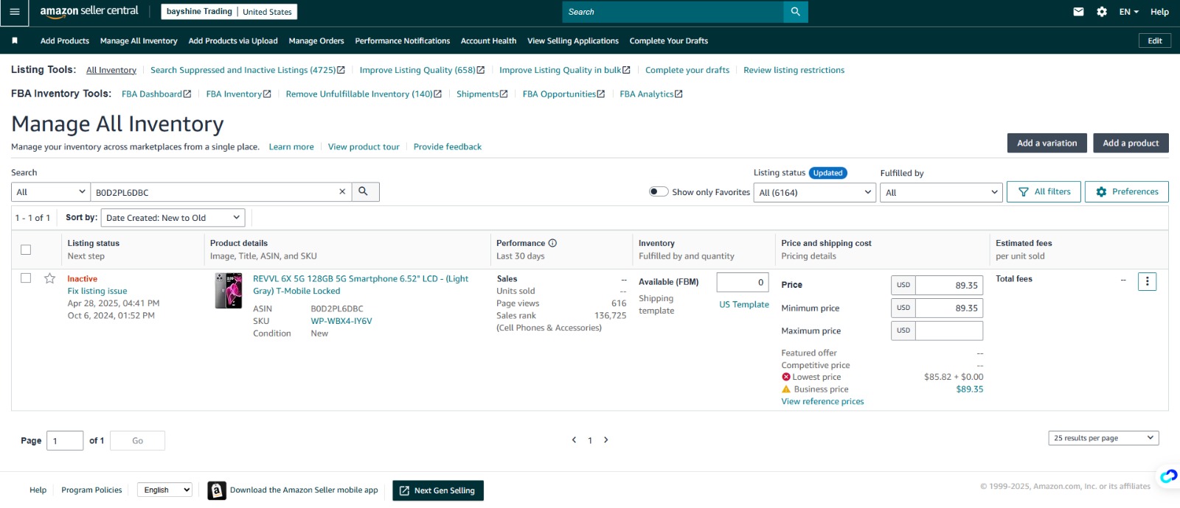The image size is (1180, 508).
Task: Open the hamburger navigation menu
Action: tap(14, 12)
